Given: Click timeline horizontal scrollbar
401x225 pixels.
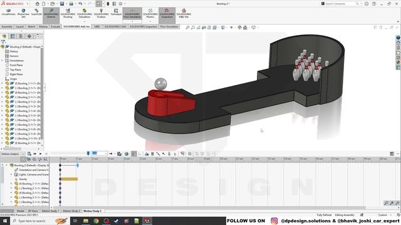Looking at the screenshot, I should [210, 207].
